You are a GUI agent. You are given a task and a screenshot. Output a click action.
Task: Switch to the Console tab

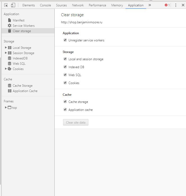45,5
